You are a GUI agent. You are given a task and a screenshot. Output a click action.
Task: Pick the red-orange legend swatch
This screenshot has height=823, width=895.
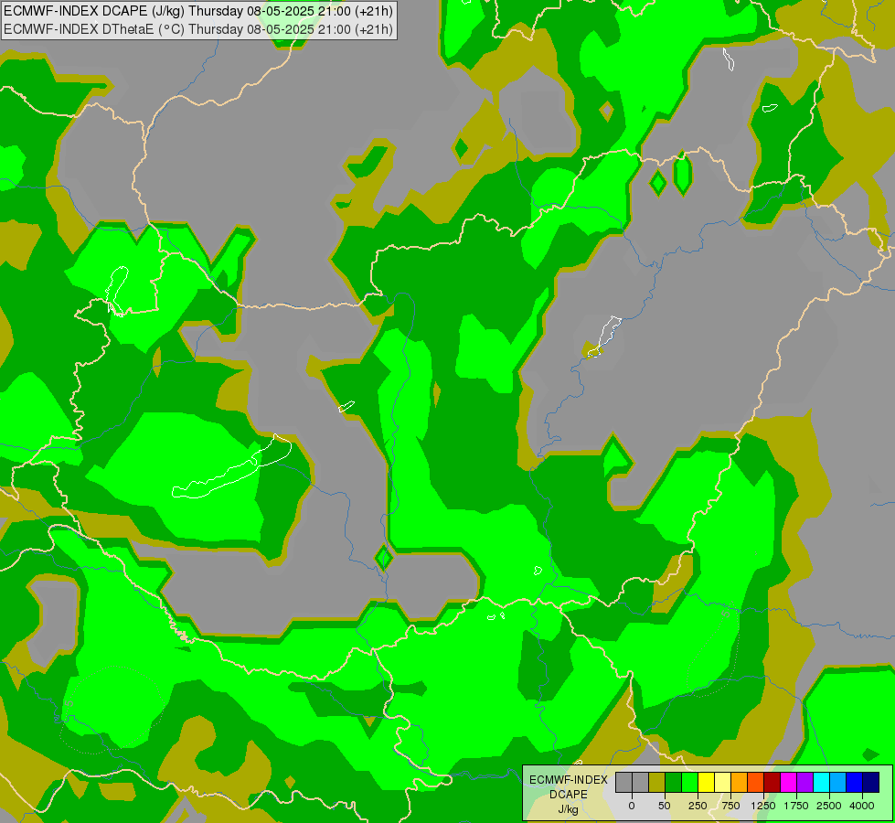coord(756,782)
